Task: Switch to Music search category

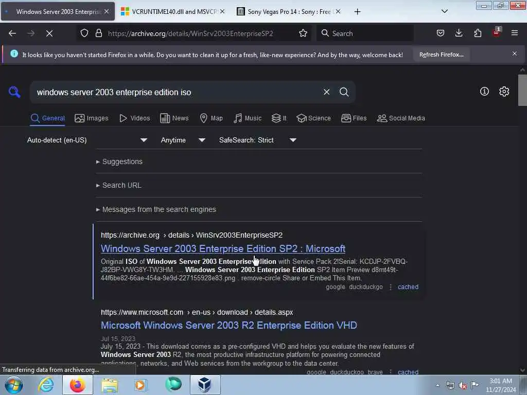Action: click(x=248, y=118)
